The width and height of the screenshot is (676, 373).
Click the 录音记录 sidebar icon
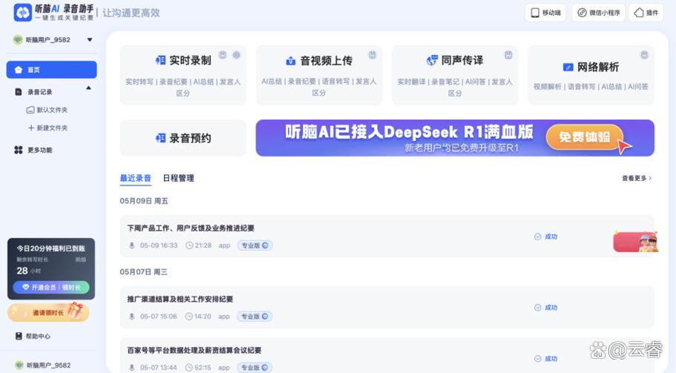pos(18,92)
